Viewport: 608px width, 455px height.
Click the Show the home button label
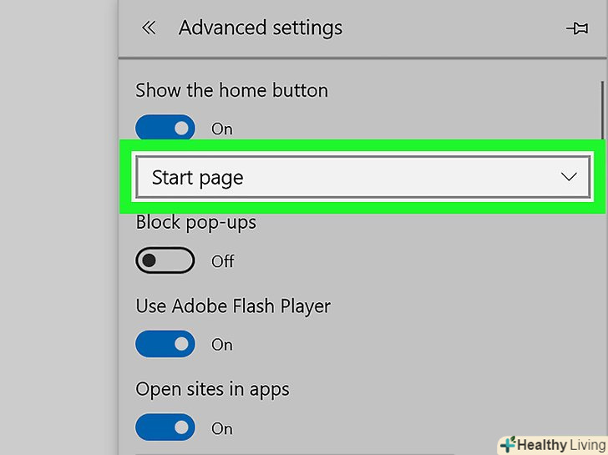tap(231, 90)
